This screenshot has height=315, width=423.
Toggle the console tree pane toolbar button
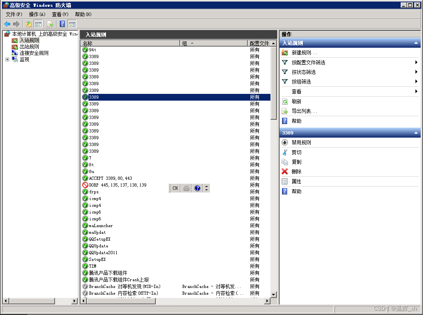[x=38, y=24]
